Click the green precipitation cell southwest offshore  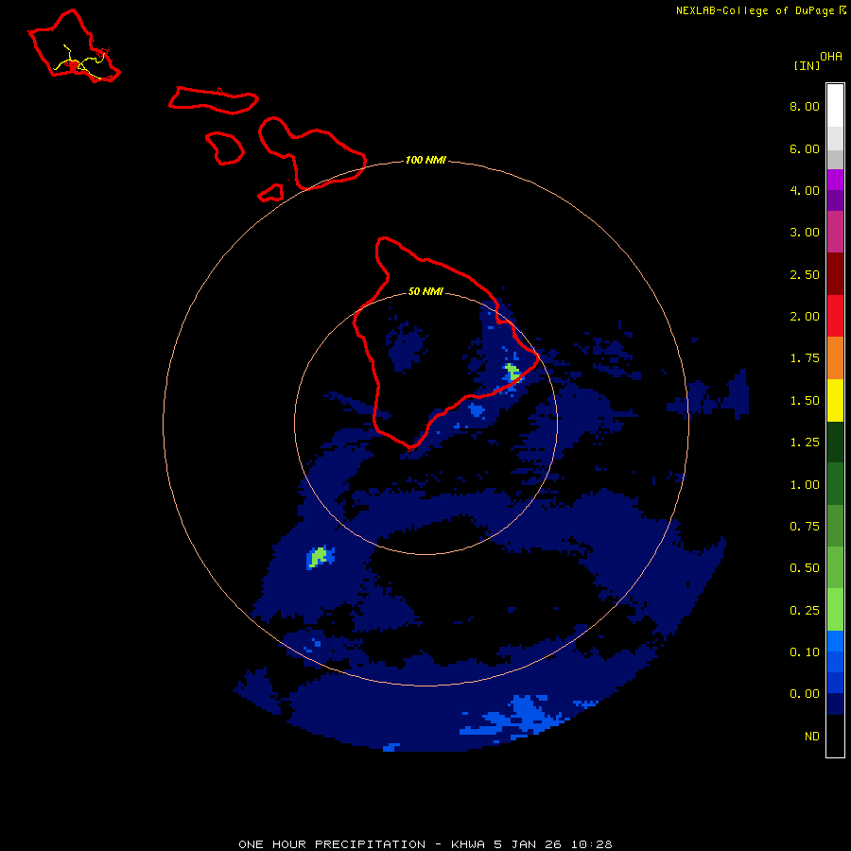(320, 557)
